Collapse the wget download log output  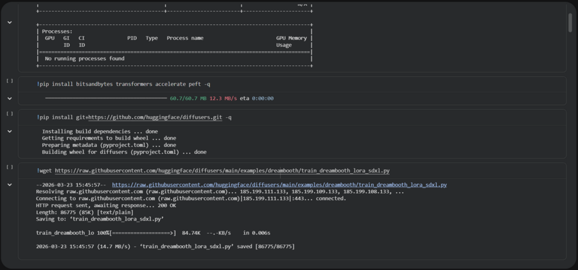tap(10, 185)
